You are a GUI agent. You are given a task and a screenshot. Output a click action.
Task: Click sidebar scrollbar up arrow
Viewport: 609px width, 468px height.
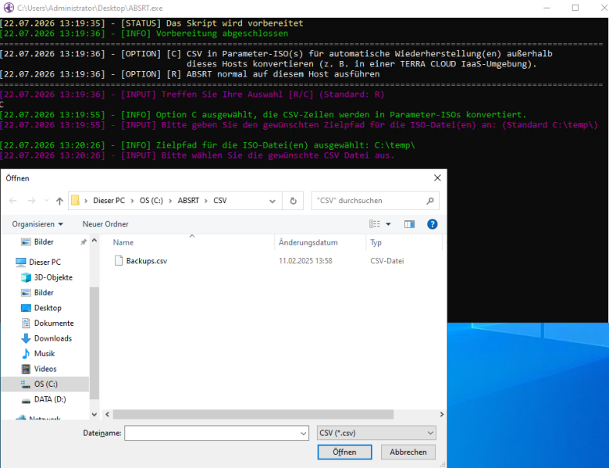(94, 241)
